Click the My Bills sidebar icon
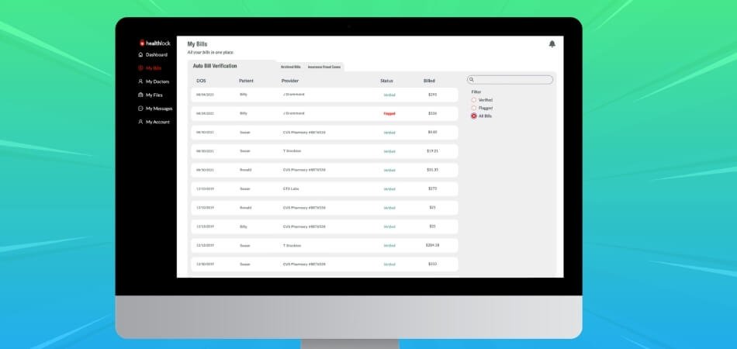 pyautogui.click(x=140, y=68)
